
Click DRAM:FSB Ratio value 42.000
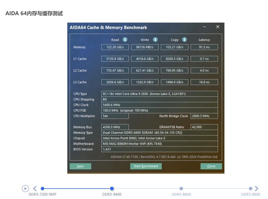[x=204, y=127]
